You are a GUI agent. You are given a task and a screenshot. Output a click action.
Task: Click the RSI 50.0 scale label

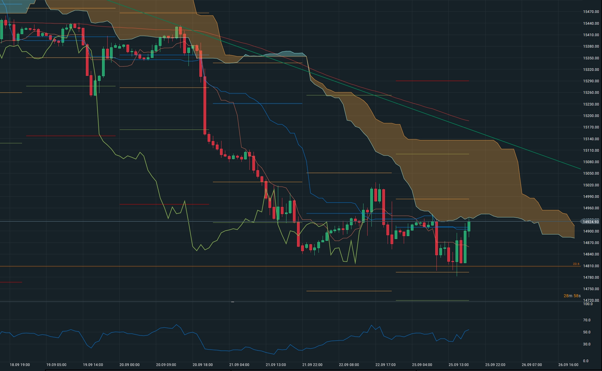[x=587, y=332]
